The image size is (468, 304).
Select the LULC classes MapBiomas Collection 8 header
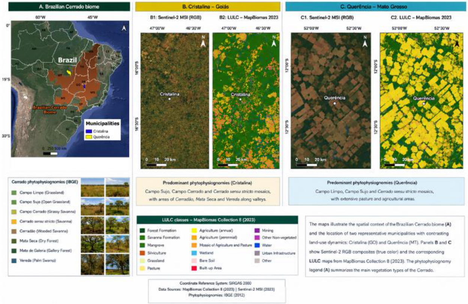[217, 219]
